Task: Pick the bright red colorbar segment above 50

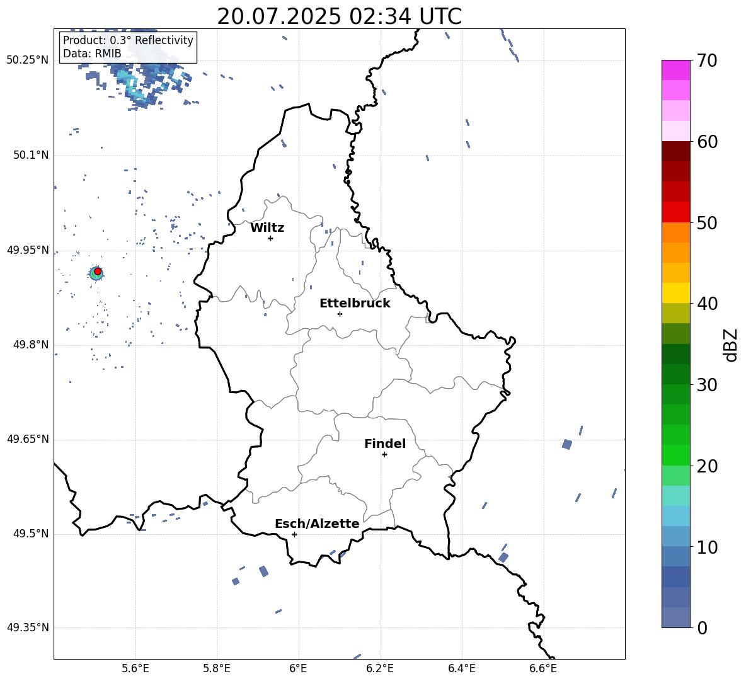Action: (x=675, y=212)
